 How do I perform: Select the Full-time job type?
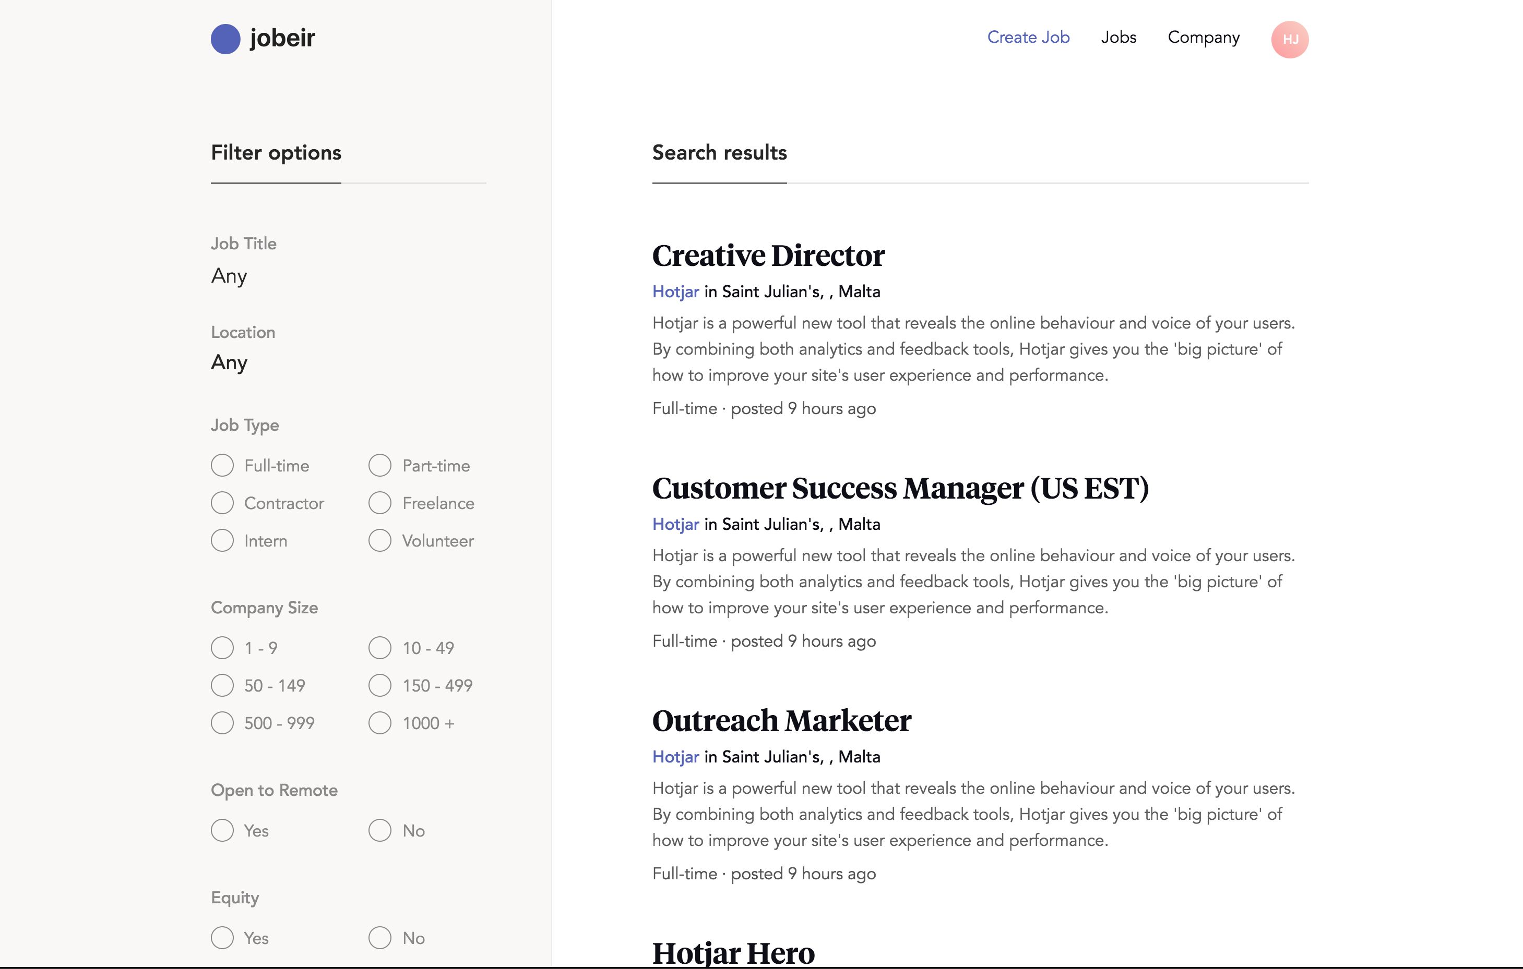click(x=222, y=465)
